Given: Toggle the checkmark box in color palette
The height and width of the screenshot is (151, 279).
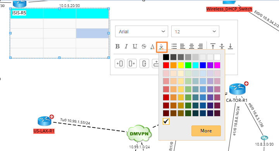Looking at the screenshot, I should pos(166,121).
